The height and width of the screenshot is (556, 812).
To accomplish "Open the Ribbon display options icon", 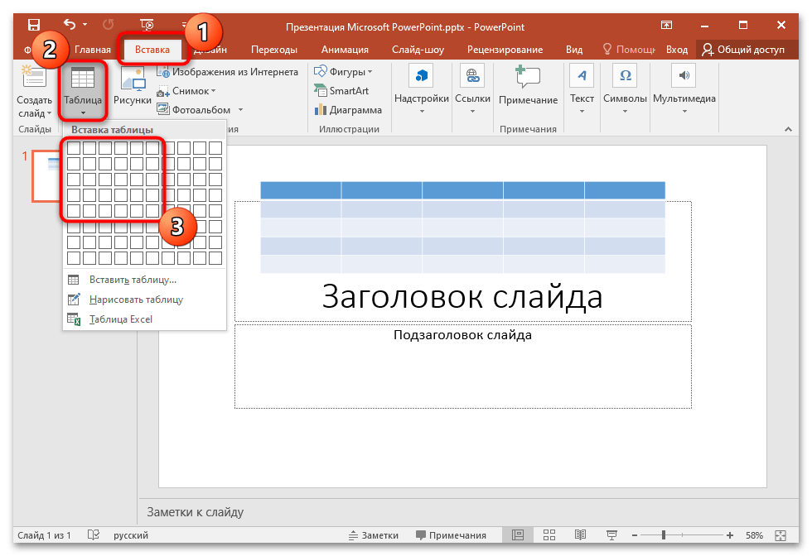I will coord(666,25).
